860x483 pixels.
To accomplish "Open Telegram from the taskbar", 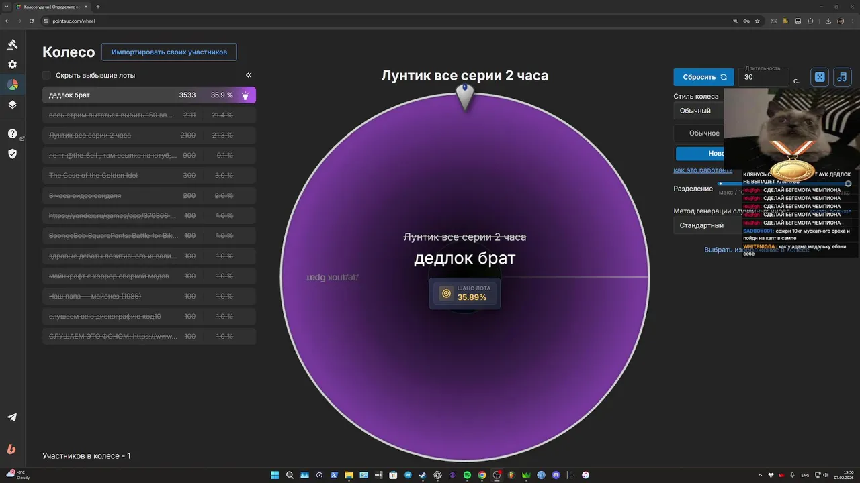I will (x=408, y=475).
